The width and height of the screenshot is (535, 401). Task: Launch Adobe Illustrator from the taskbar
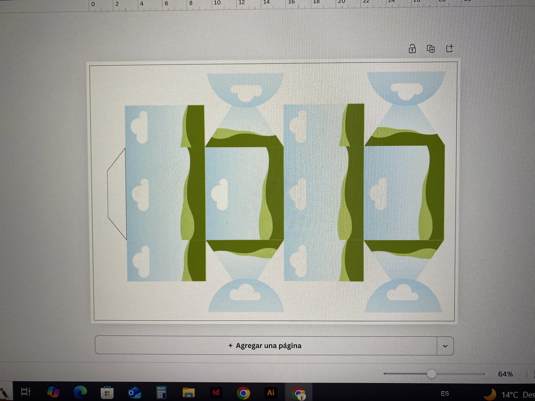tap(270, 393)
